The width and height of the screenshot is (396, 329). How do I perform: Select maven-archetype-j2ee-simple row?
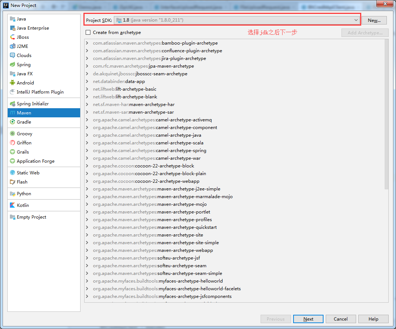click(235, 189)
